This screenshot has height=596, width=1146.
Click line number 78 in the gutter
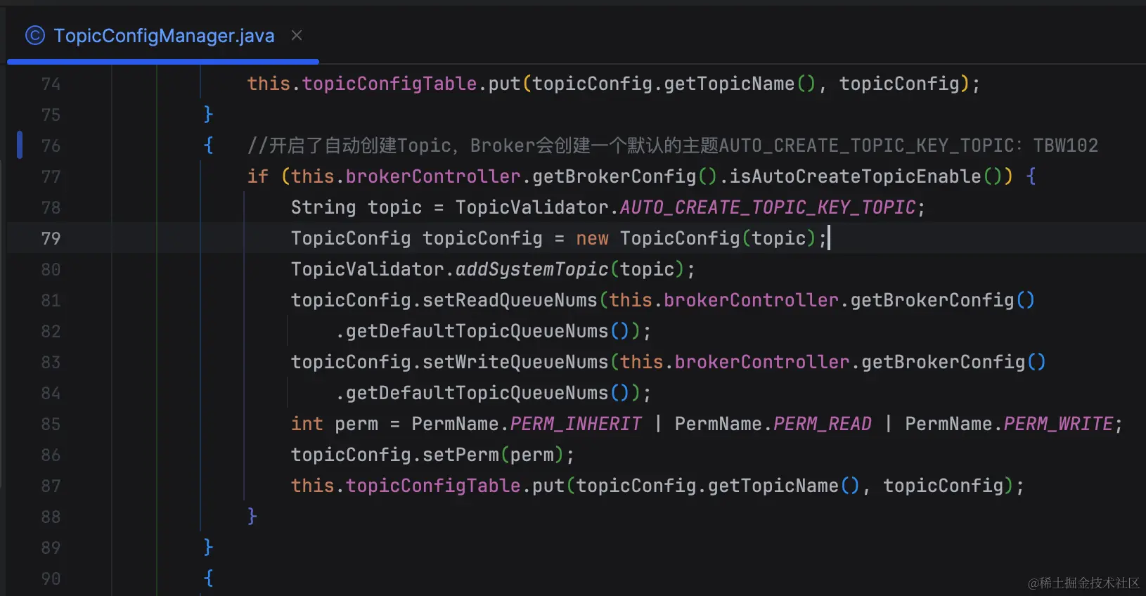[51, 208]
